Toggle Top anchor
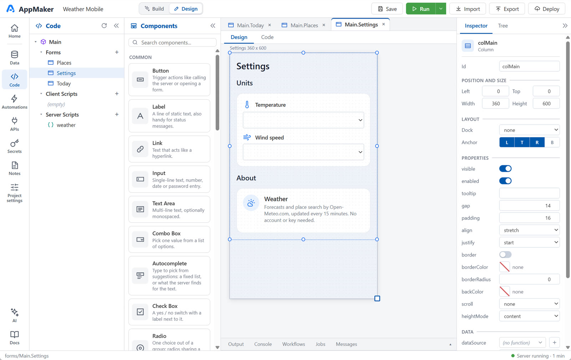 (522, 142)
